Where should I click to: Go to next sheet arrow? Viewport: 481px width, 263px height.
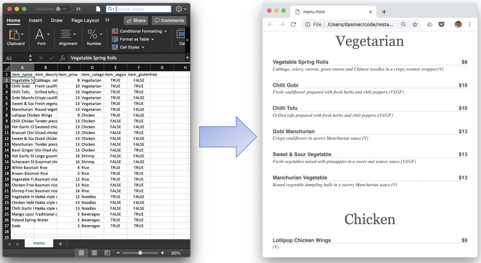click(18, 244)
